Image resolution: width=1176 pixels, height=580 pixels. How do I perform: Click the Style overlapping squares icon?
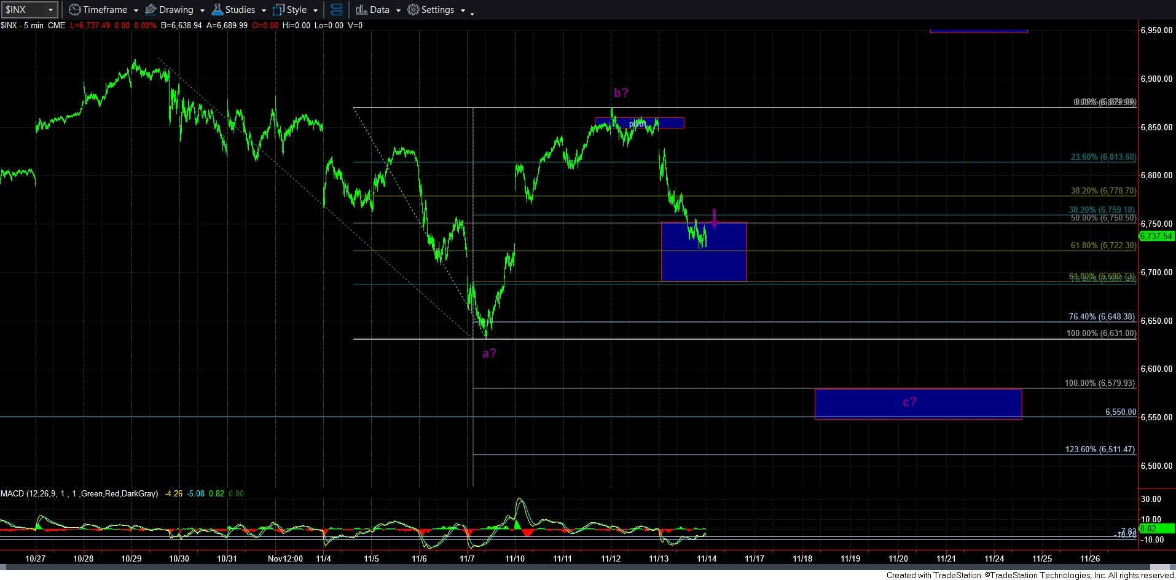click(278, 10)
